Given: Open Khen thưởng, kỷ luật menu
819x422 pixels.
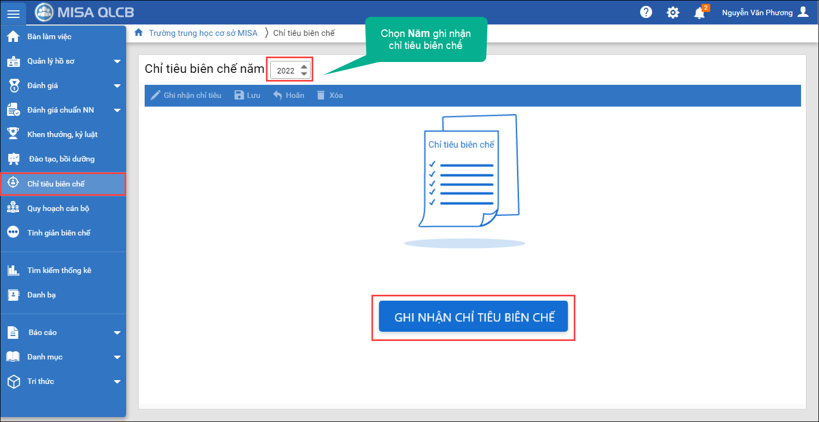Looking at the screenshot, I should 62,134.
